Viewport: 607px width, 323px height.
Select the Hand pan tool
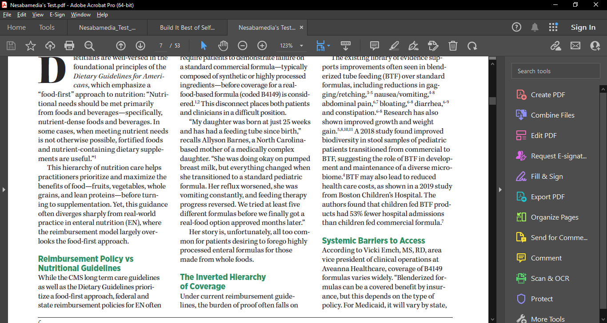tap(223, 46)
